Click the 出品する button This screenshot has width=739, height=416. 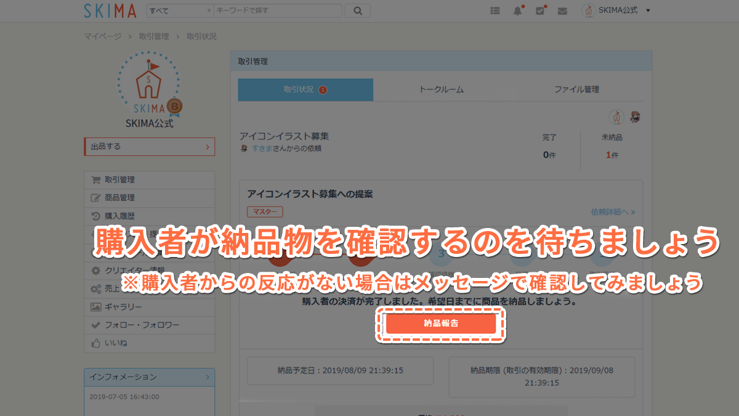pyautogui.click(x=149, y=147)
